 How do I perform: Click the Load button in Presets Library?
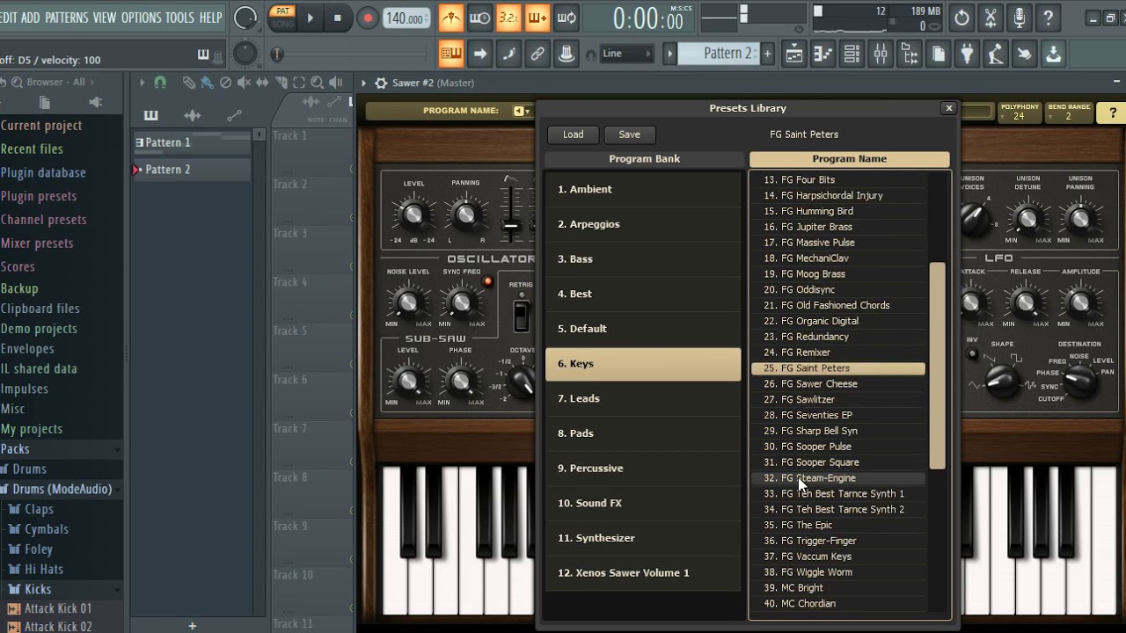(574, 135)
